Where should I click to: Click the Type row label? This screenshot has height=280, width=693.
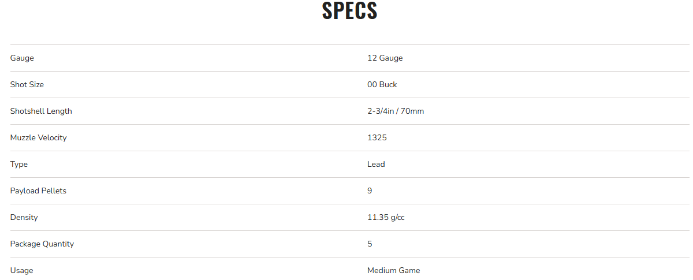19,164
